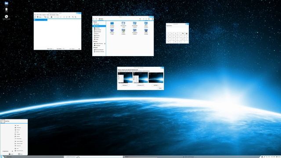Open Software Center from start menu
The image size is (281, 158).
[x=18, y=144]
